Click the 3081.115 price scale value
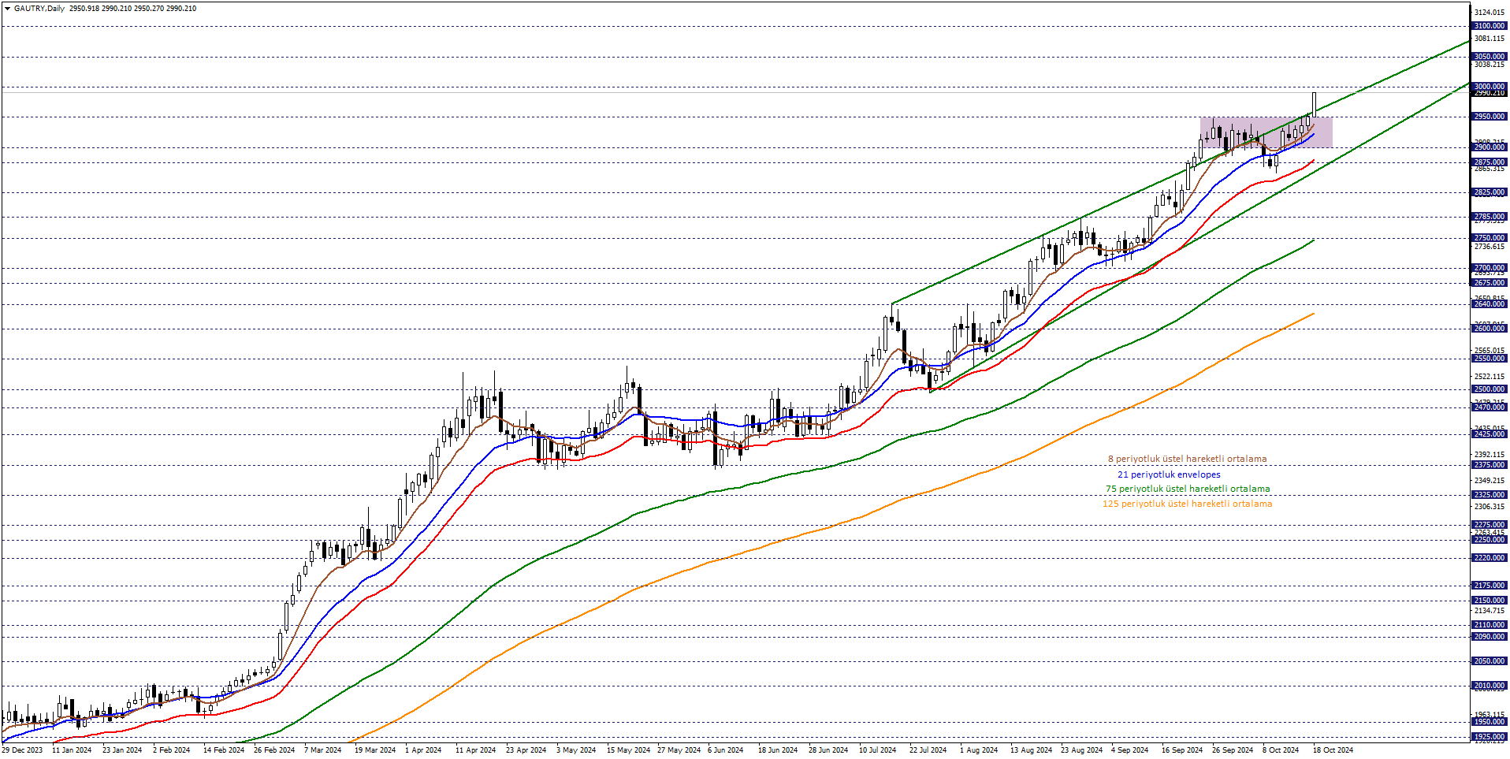This screenshot has width=1510, height=759. click(x=1489, y=39)
